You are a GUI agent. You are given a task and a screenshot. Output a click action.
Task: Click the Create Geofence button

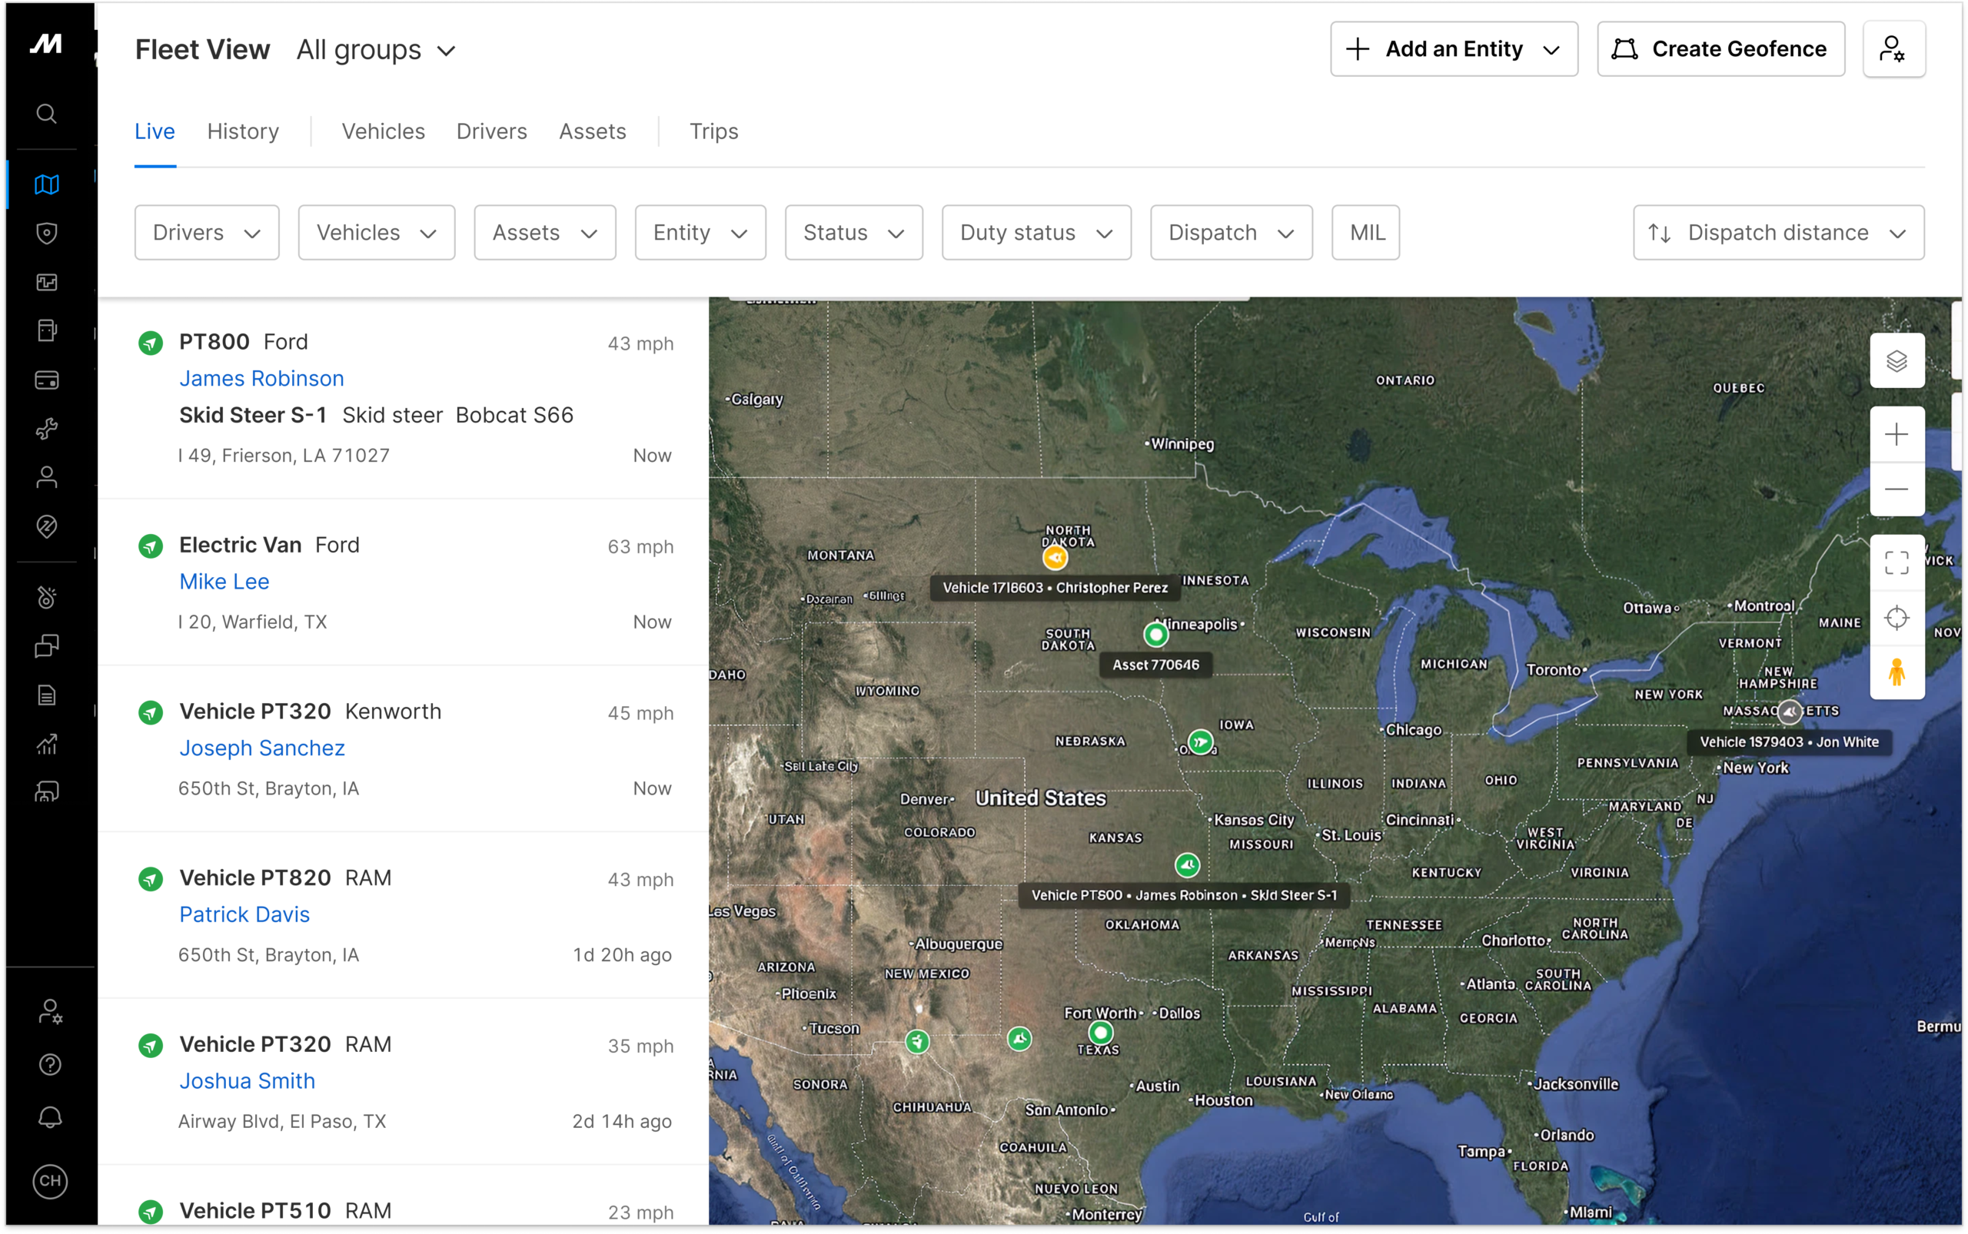(x=1720, y=50)
